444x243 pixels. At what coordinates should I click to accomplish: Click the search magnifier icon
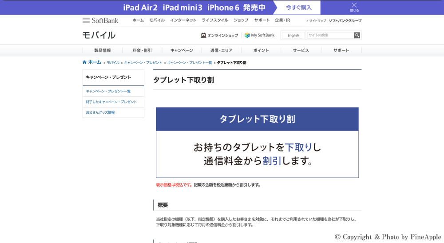357,36
